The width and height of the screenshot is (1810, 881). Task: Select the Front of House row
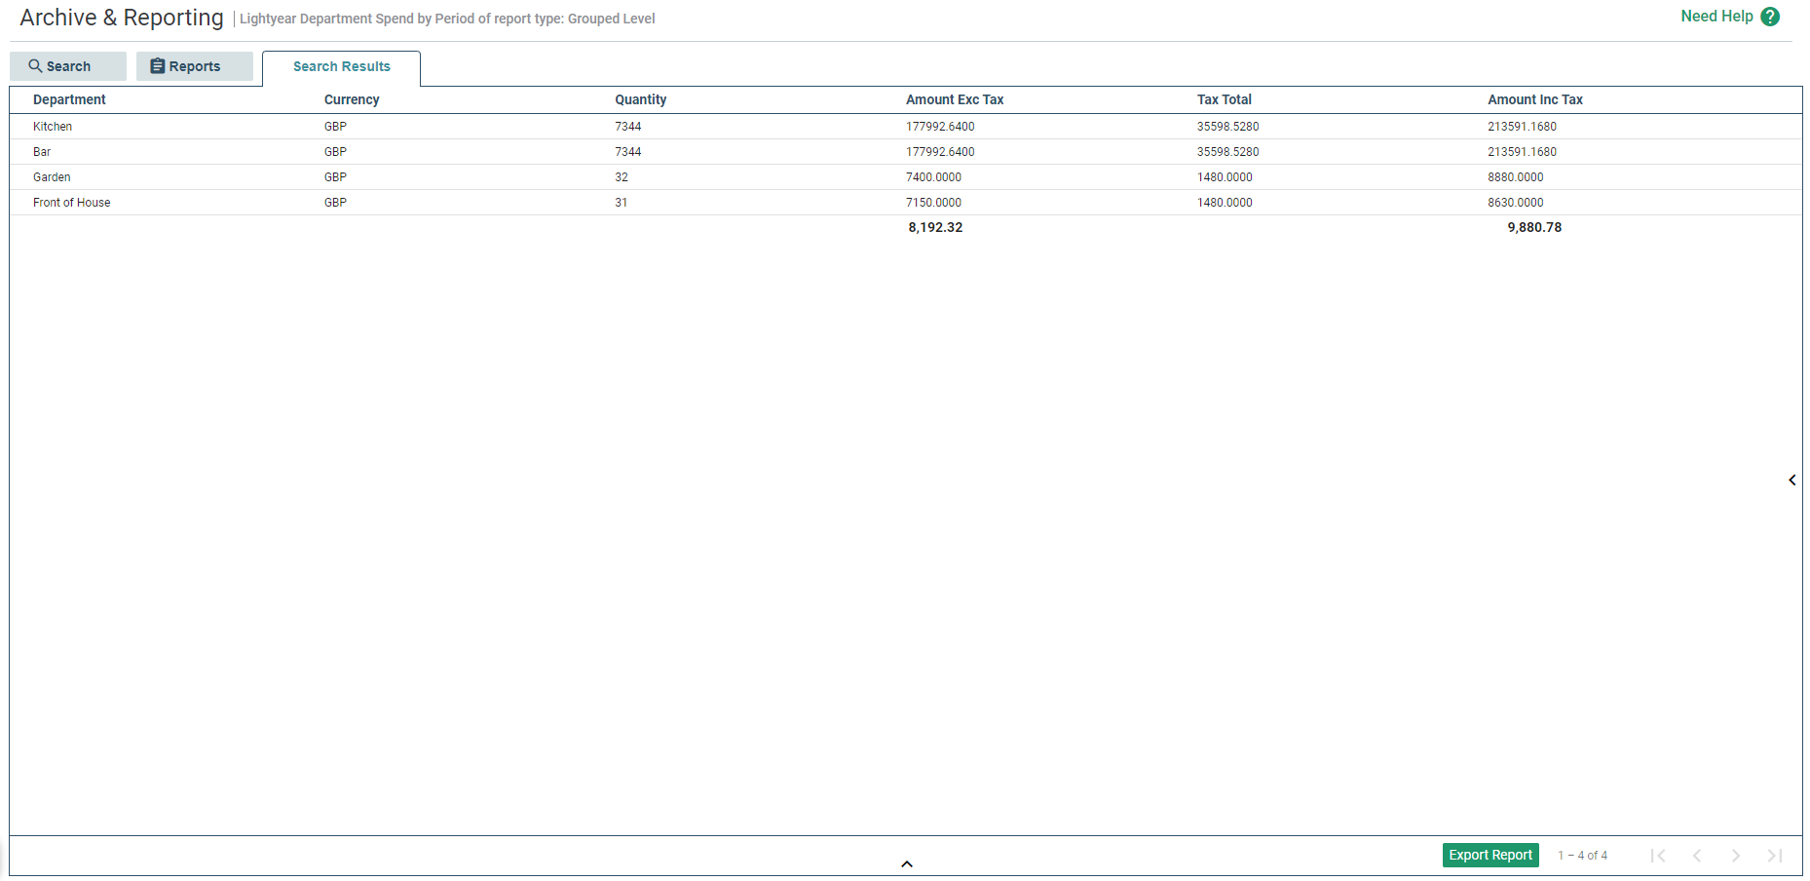(906, 203)
